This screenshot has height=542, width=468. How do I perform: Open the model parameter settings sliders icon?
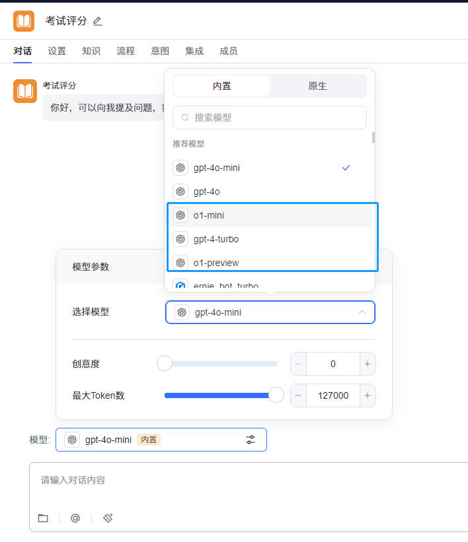click(251, 440)
